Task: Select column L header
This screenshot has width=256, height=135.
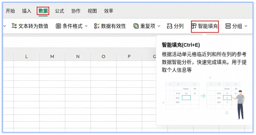Action: [x=27, y=56]
